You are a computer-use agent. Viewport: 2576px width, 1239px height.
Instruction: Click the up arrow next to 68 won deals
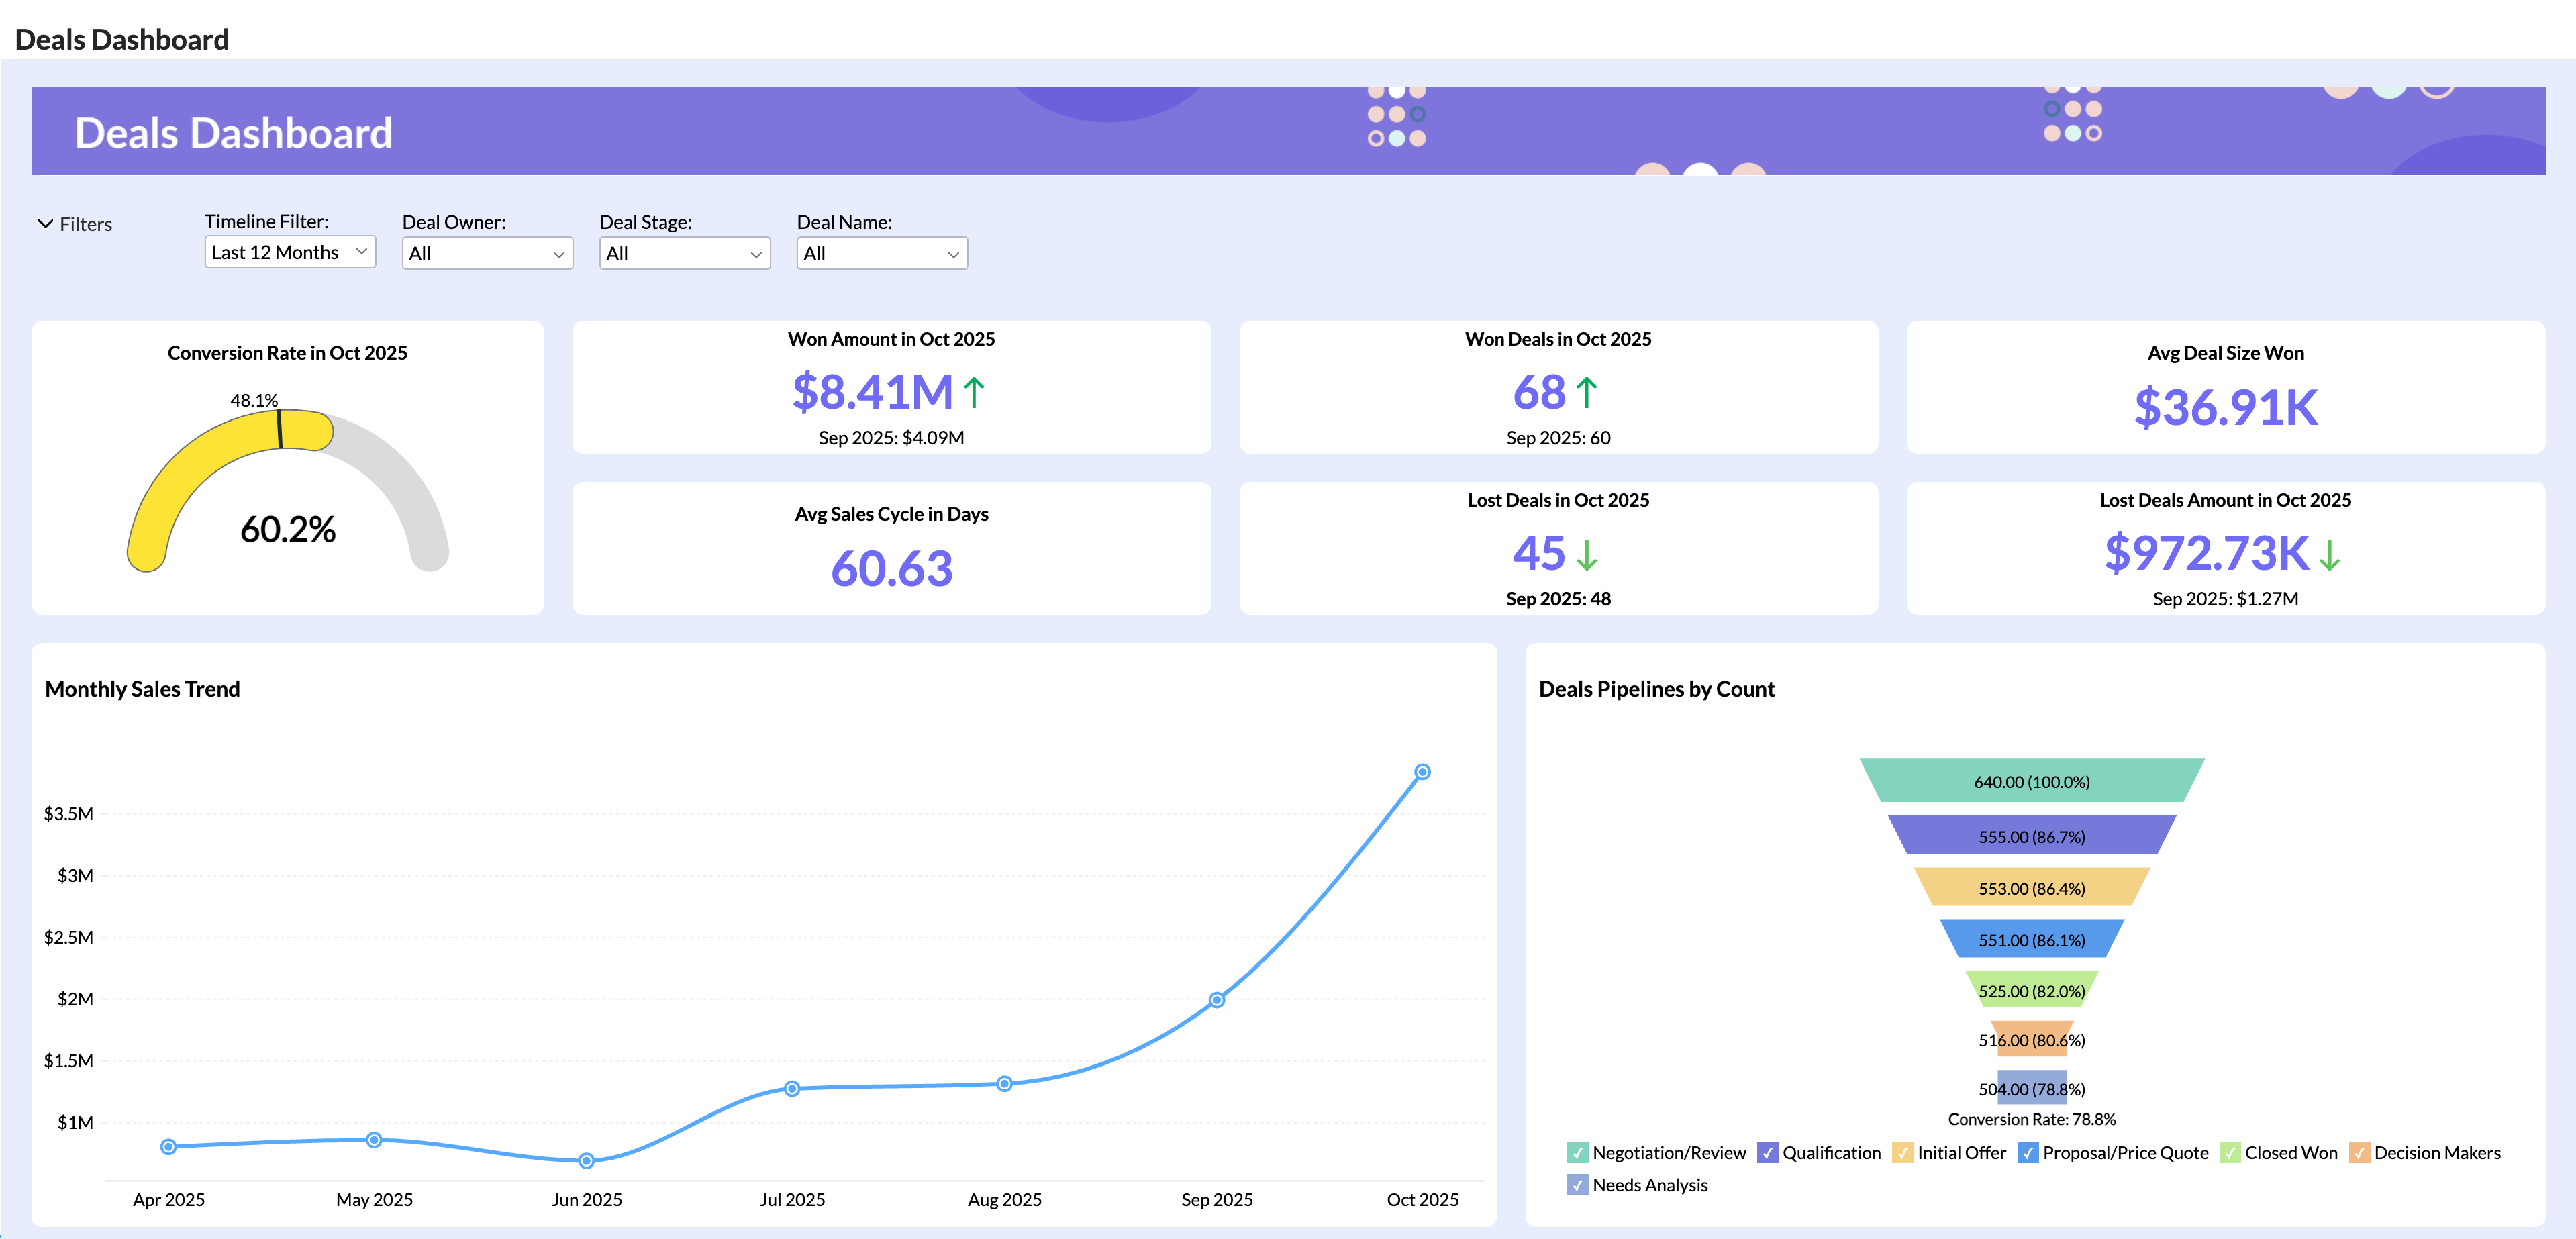(x=1586, y=392)
